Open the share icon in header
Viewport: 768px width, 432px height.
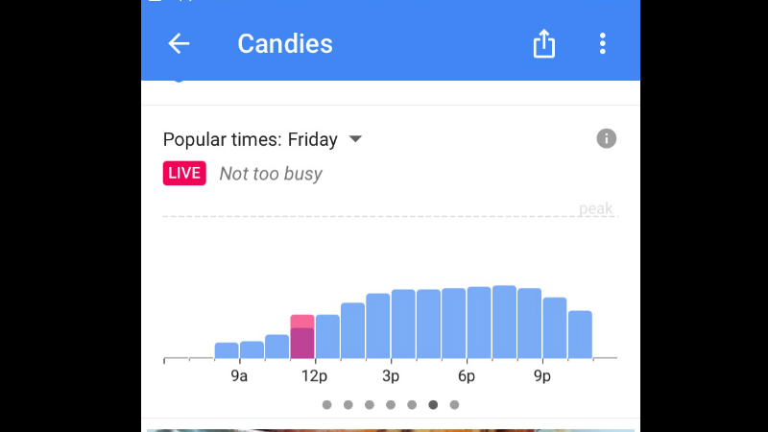pos(543,43)
